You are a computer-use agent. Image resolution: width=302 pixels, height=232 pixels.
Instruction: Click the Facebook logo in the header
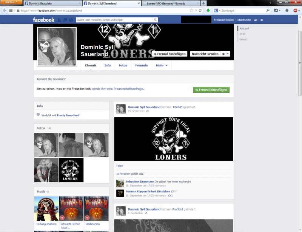pos(43,20)
